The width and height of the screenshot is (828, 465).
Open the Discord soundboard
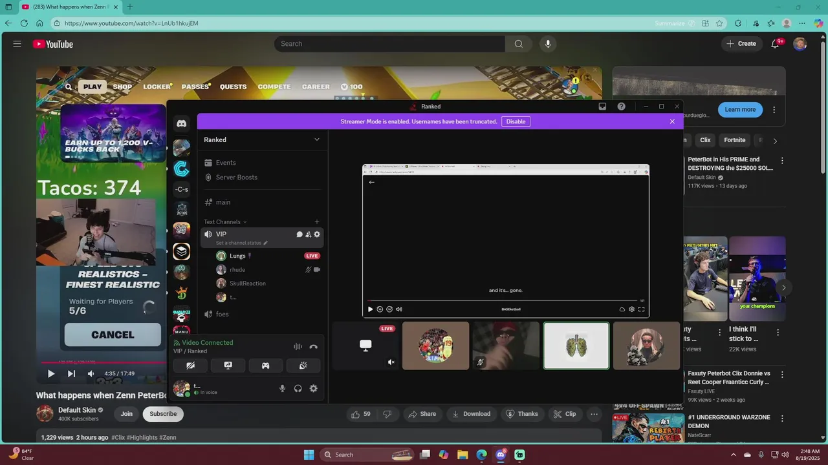[303, 366]
